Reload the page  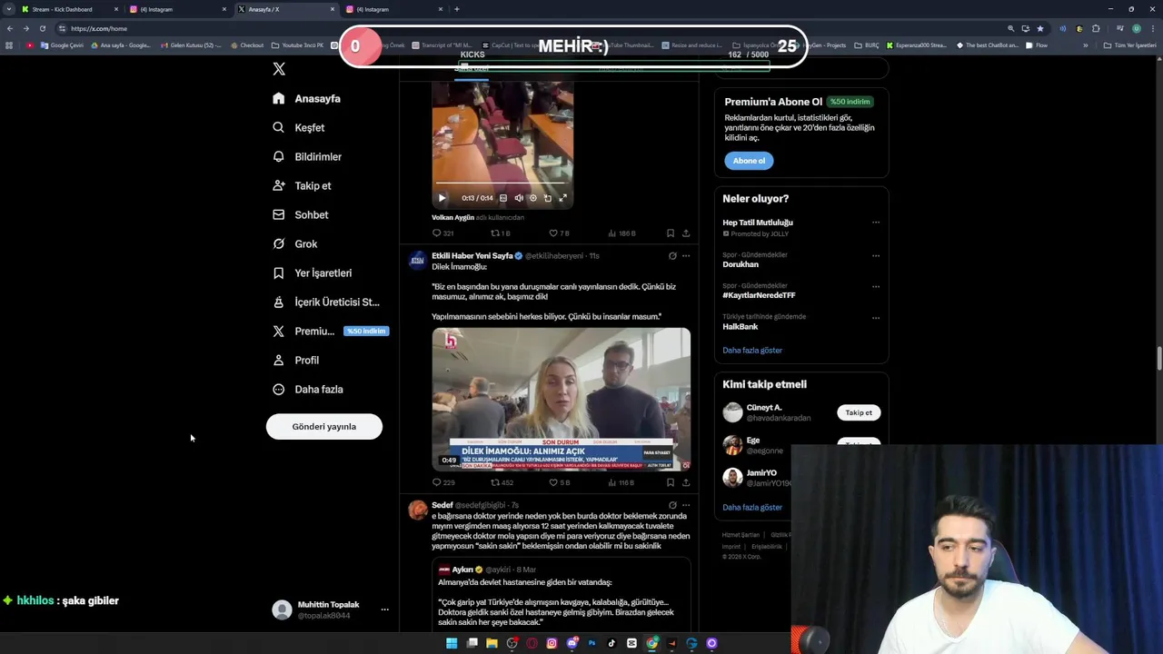(x=42, y=28)
